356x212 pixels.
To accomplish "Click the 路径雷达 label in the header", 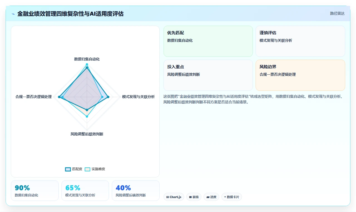I will (x=337, y=13).
